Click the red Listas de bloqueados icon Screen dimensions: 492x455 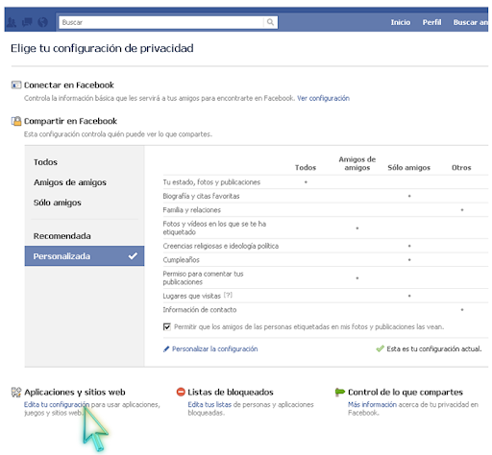tap(181, 392)
